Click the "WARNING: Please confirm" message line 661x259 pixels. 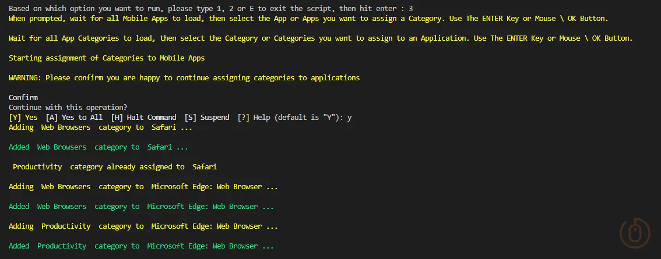[184, 77]
